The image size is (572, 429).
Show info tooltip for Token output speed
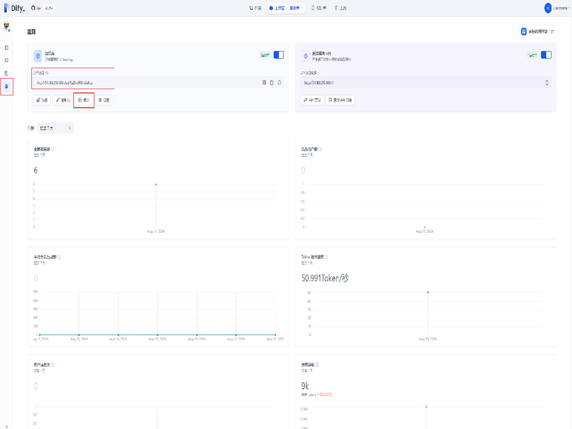[327, 257]
